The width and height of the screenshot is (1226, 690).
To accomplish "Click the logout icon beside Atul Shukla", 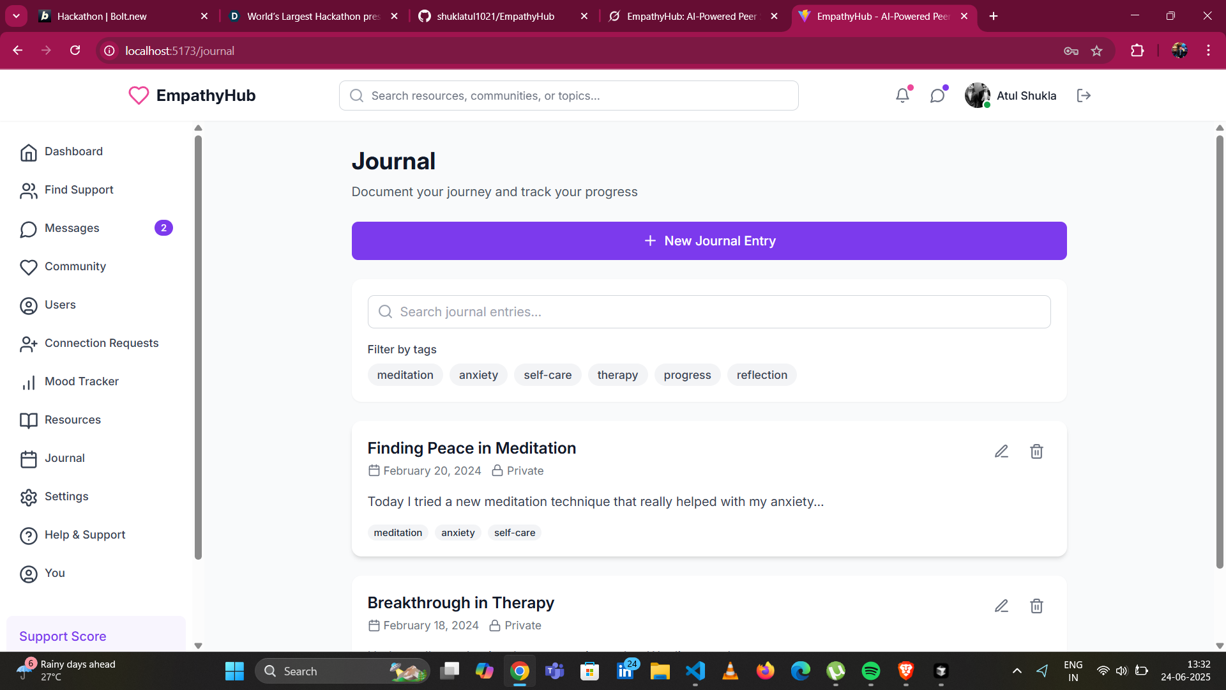I will 1084,96.
